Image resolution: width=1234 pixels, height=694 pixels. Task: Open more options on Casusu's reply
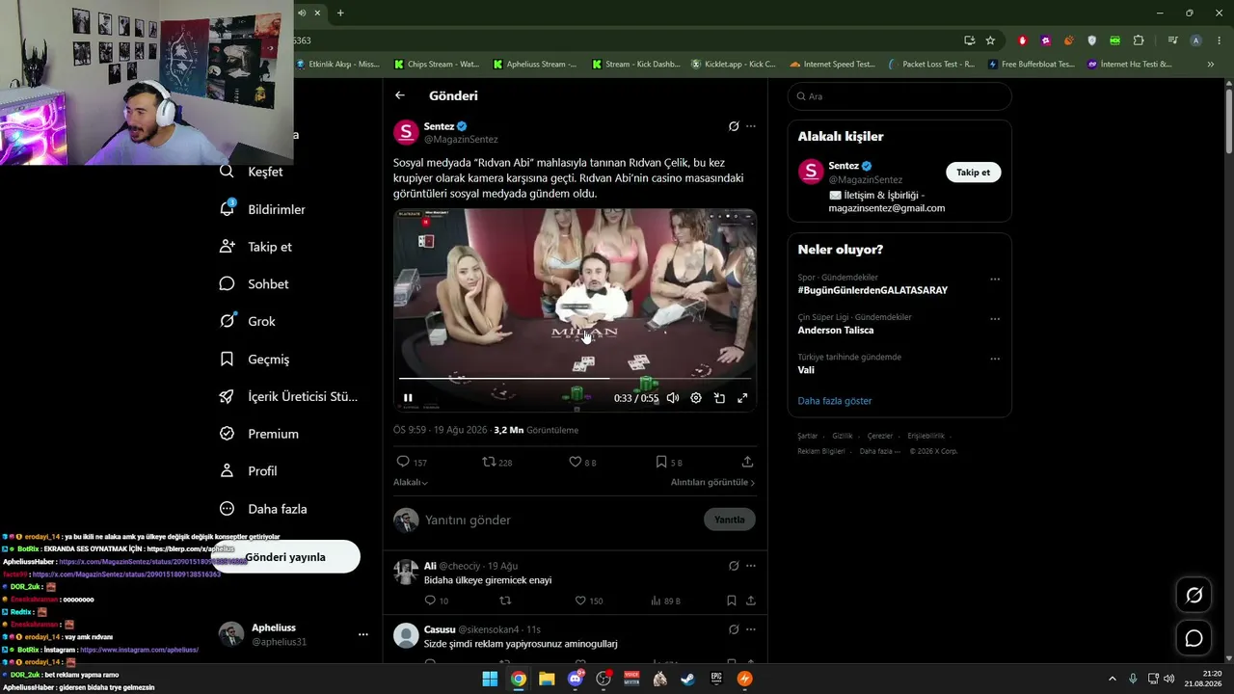pos(751,629)
